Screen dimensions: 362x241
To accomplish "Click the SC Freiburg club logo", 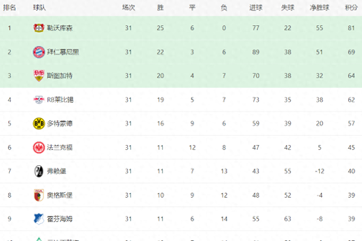I will pyautogui.click(x=38, y=171).
